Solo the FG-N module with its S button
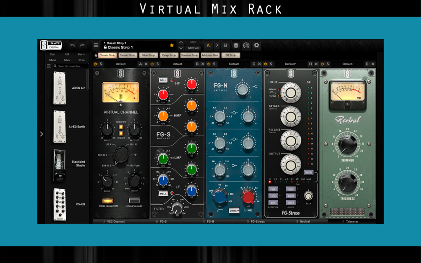This screenshot has width=421, height=263. (214, 64)
